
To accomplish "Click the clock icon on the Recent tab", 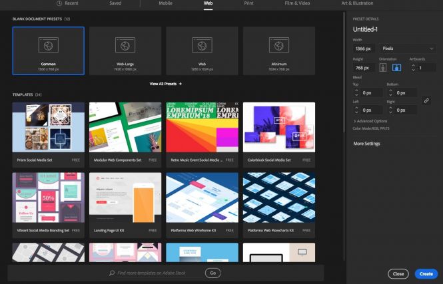I will click(x=59, y=3).
